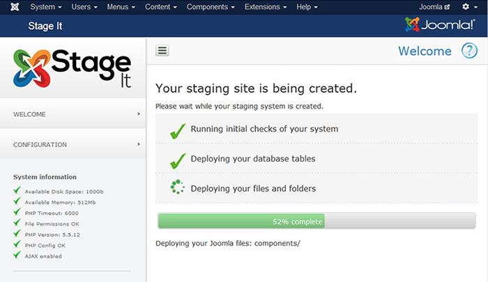Click the Available Disk Space checkmark
The height and width of the screenshot is (282, 488).
click(17, 190)
